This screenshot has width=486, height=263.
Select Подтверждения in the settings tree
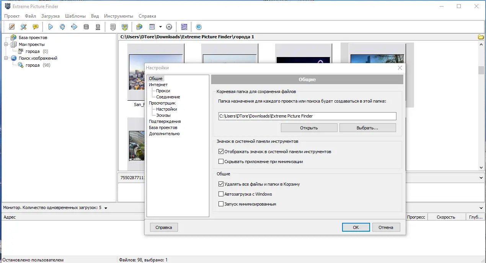point(165,121)
